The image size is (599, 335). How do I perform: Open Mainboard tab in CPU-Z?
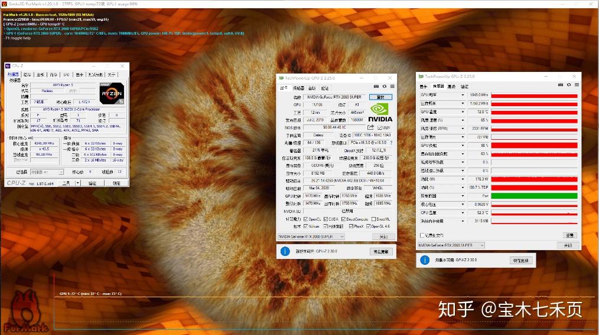pos(40,75)
